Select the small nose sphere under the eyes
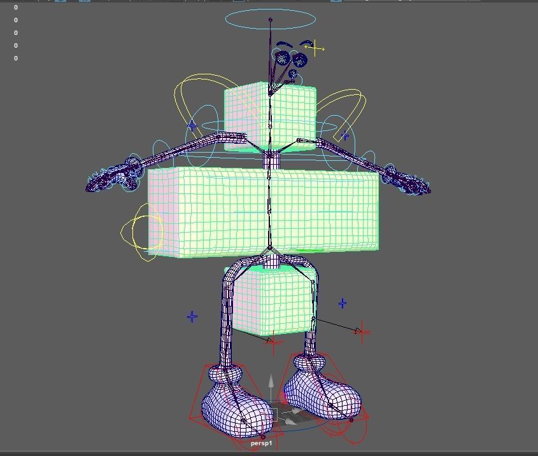 (293, 73)
